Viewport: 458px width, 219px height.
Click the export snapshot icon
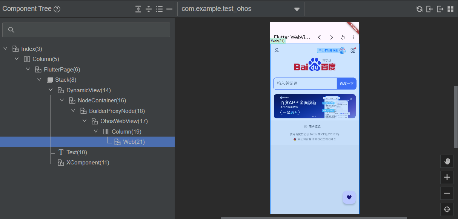pos(440,9)
